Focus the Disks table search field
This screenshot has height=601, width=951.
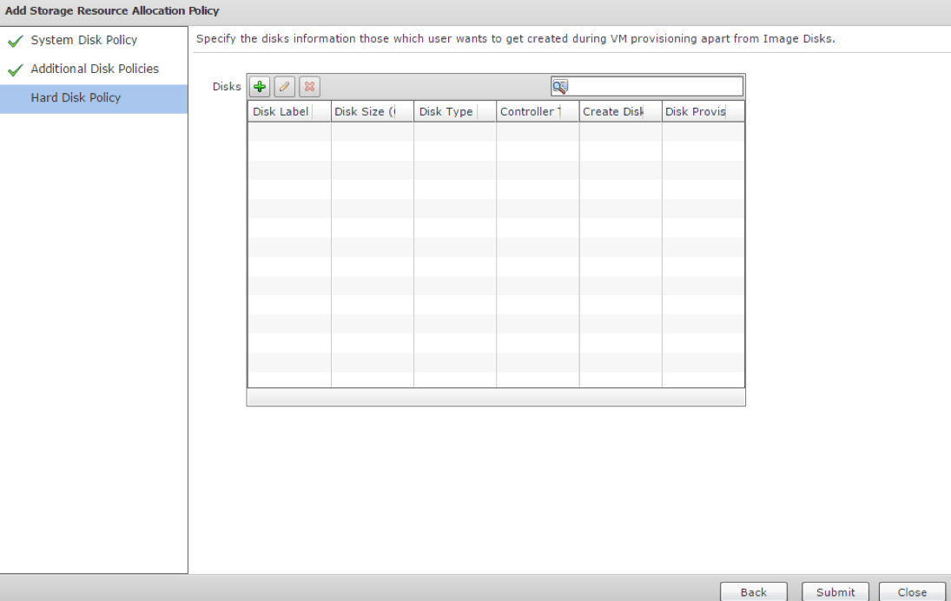646,87
